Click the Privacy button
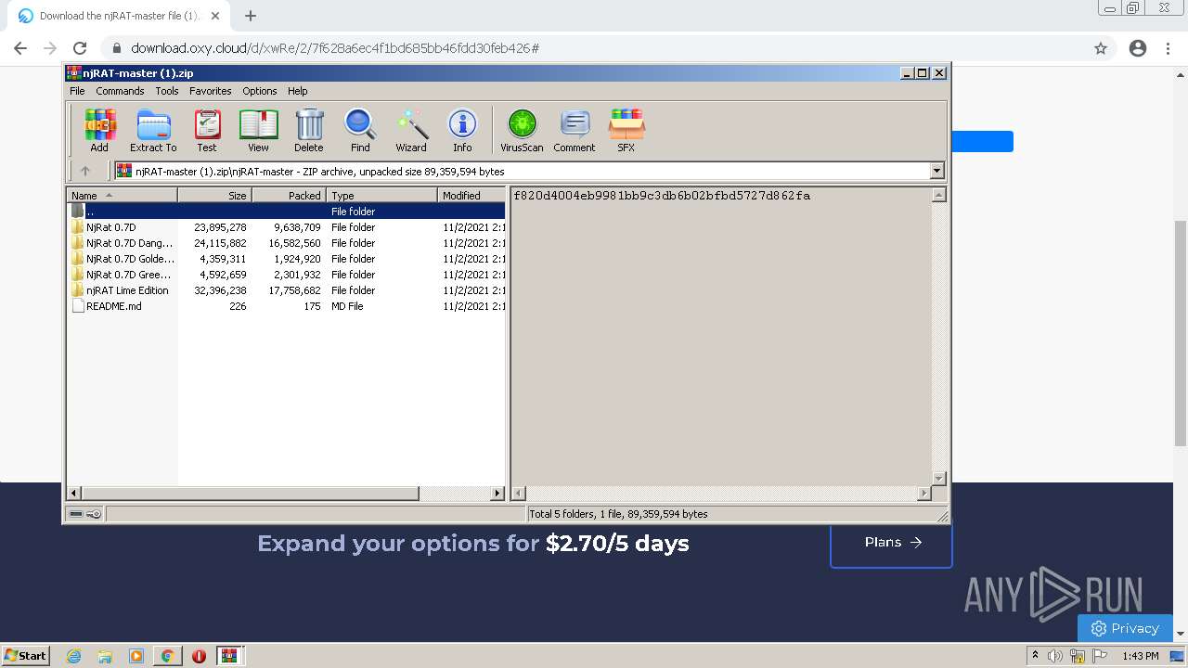The width and height of the screenshot is (1188, 668). (1125, 628)
